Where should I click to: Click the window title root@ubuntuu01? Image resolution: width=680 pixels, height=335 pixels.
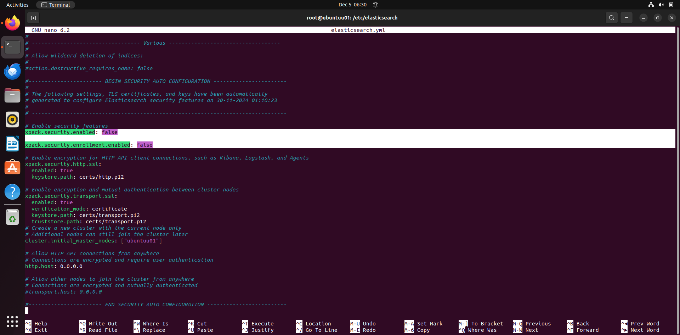click(x=352, y=18)
